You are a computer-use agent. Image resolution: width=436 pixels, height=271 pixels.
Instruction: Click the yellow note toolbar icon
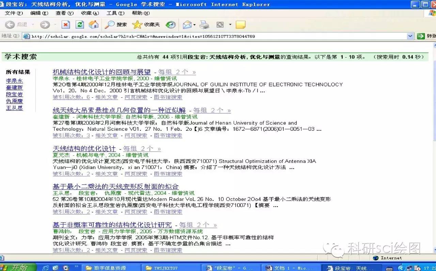click(x=240, y=25)
